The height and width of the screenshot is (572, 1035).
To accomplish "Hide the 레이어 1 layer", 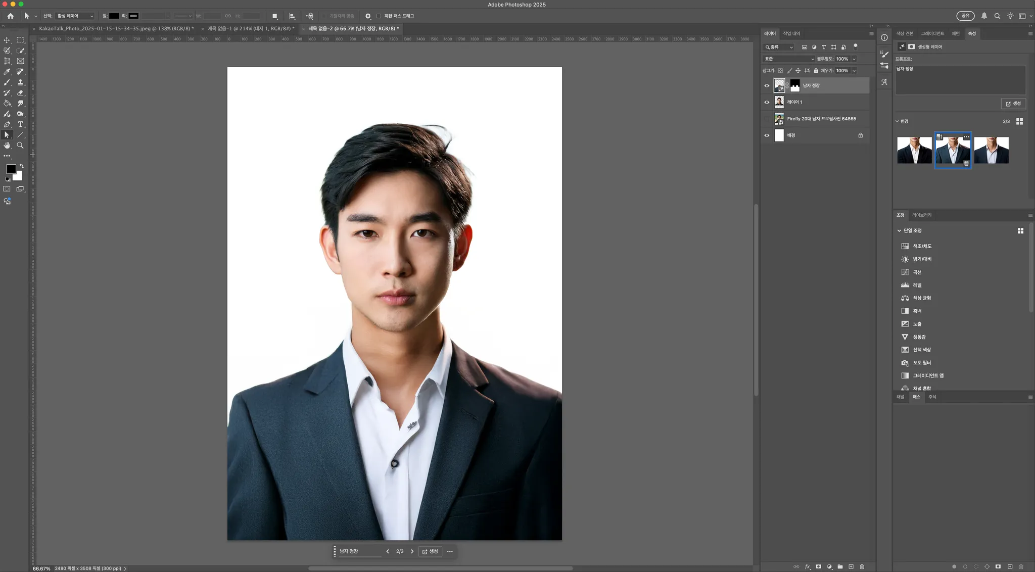I will point(767,102).
